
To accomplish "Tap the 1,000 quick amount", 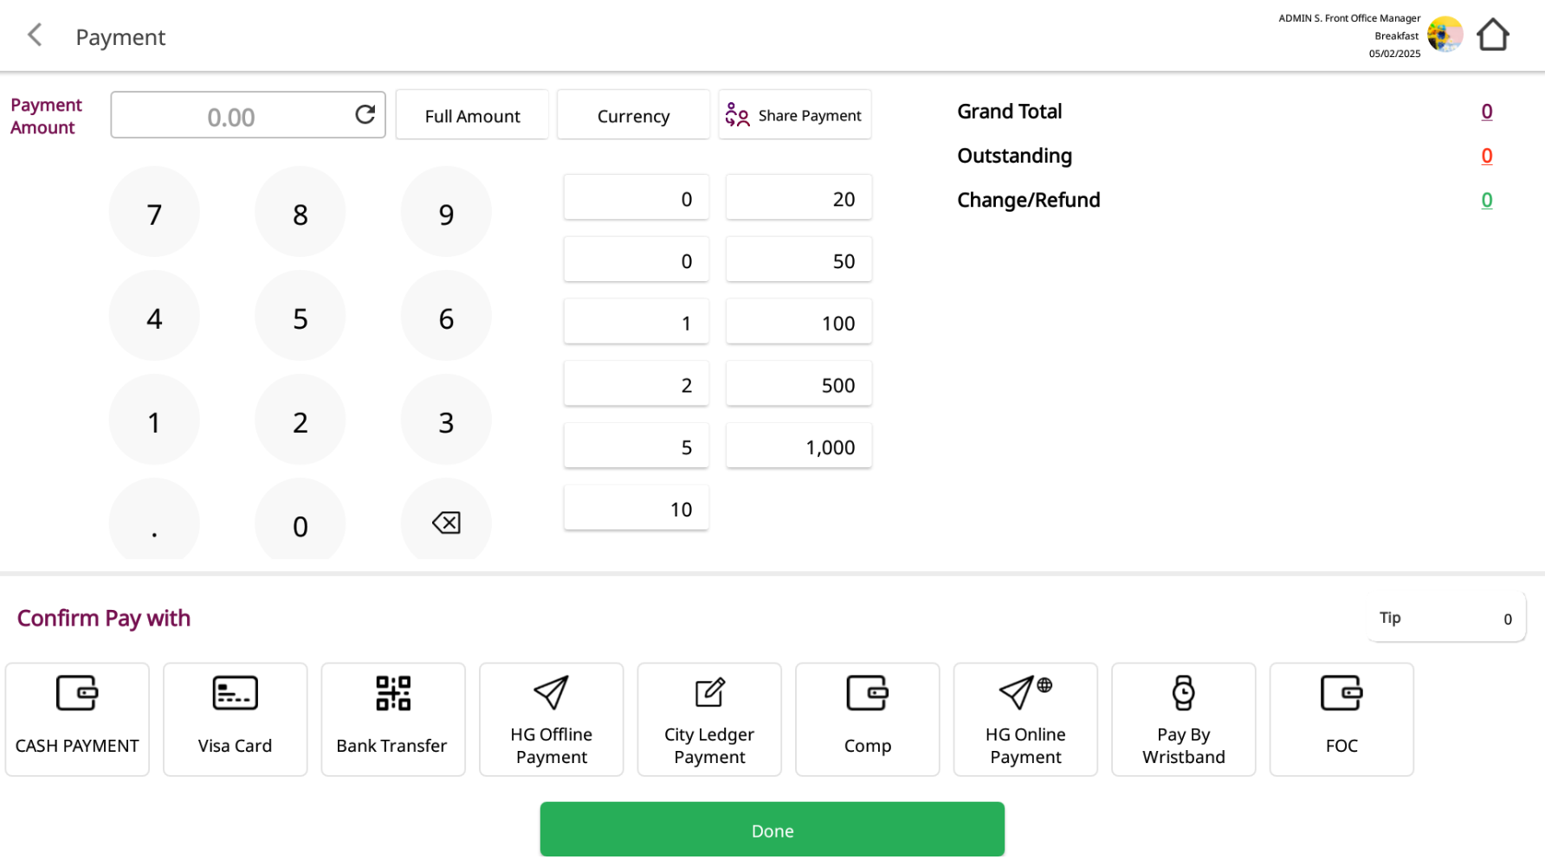I will point(798,446).
